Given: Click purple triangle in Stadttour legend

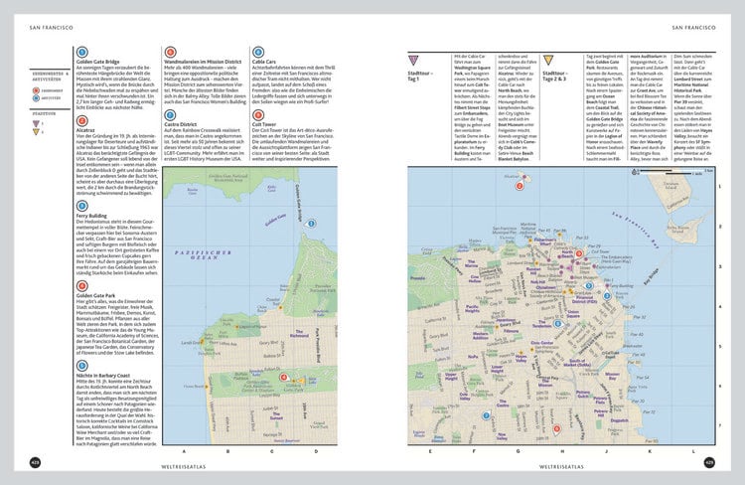Looking at the screenshot, I should pyautogui.click(x=36, y=123).
